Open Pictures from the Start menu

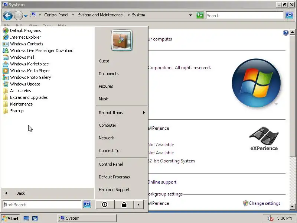106,86
